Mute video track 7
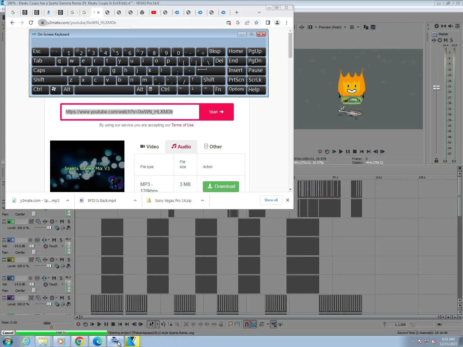Viewport: 463px width, 347px height. (62, 298)
